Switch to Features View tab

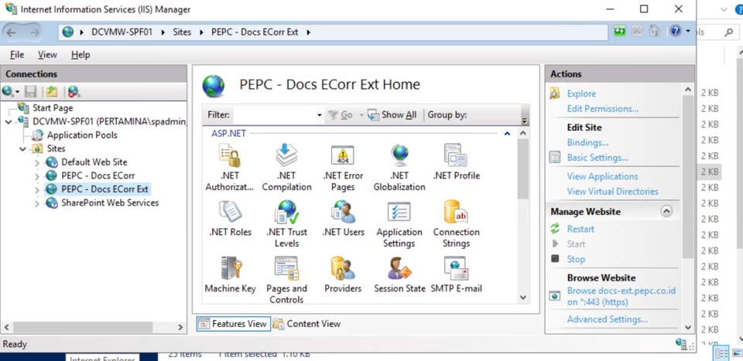234,324
